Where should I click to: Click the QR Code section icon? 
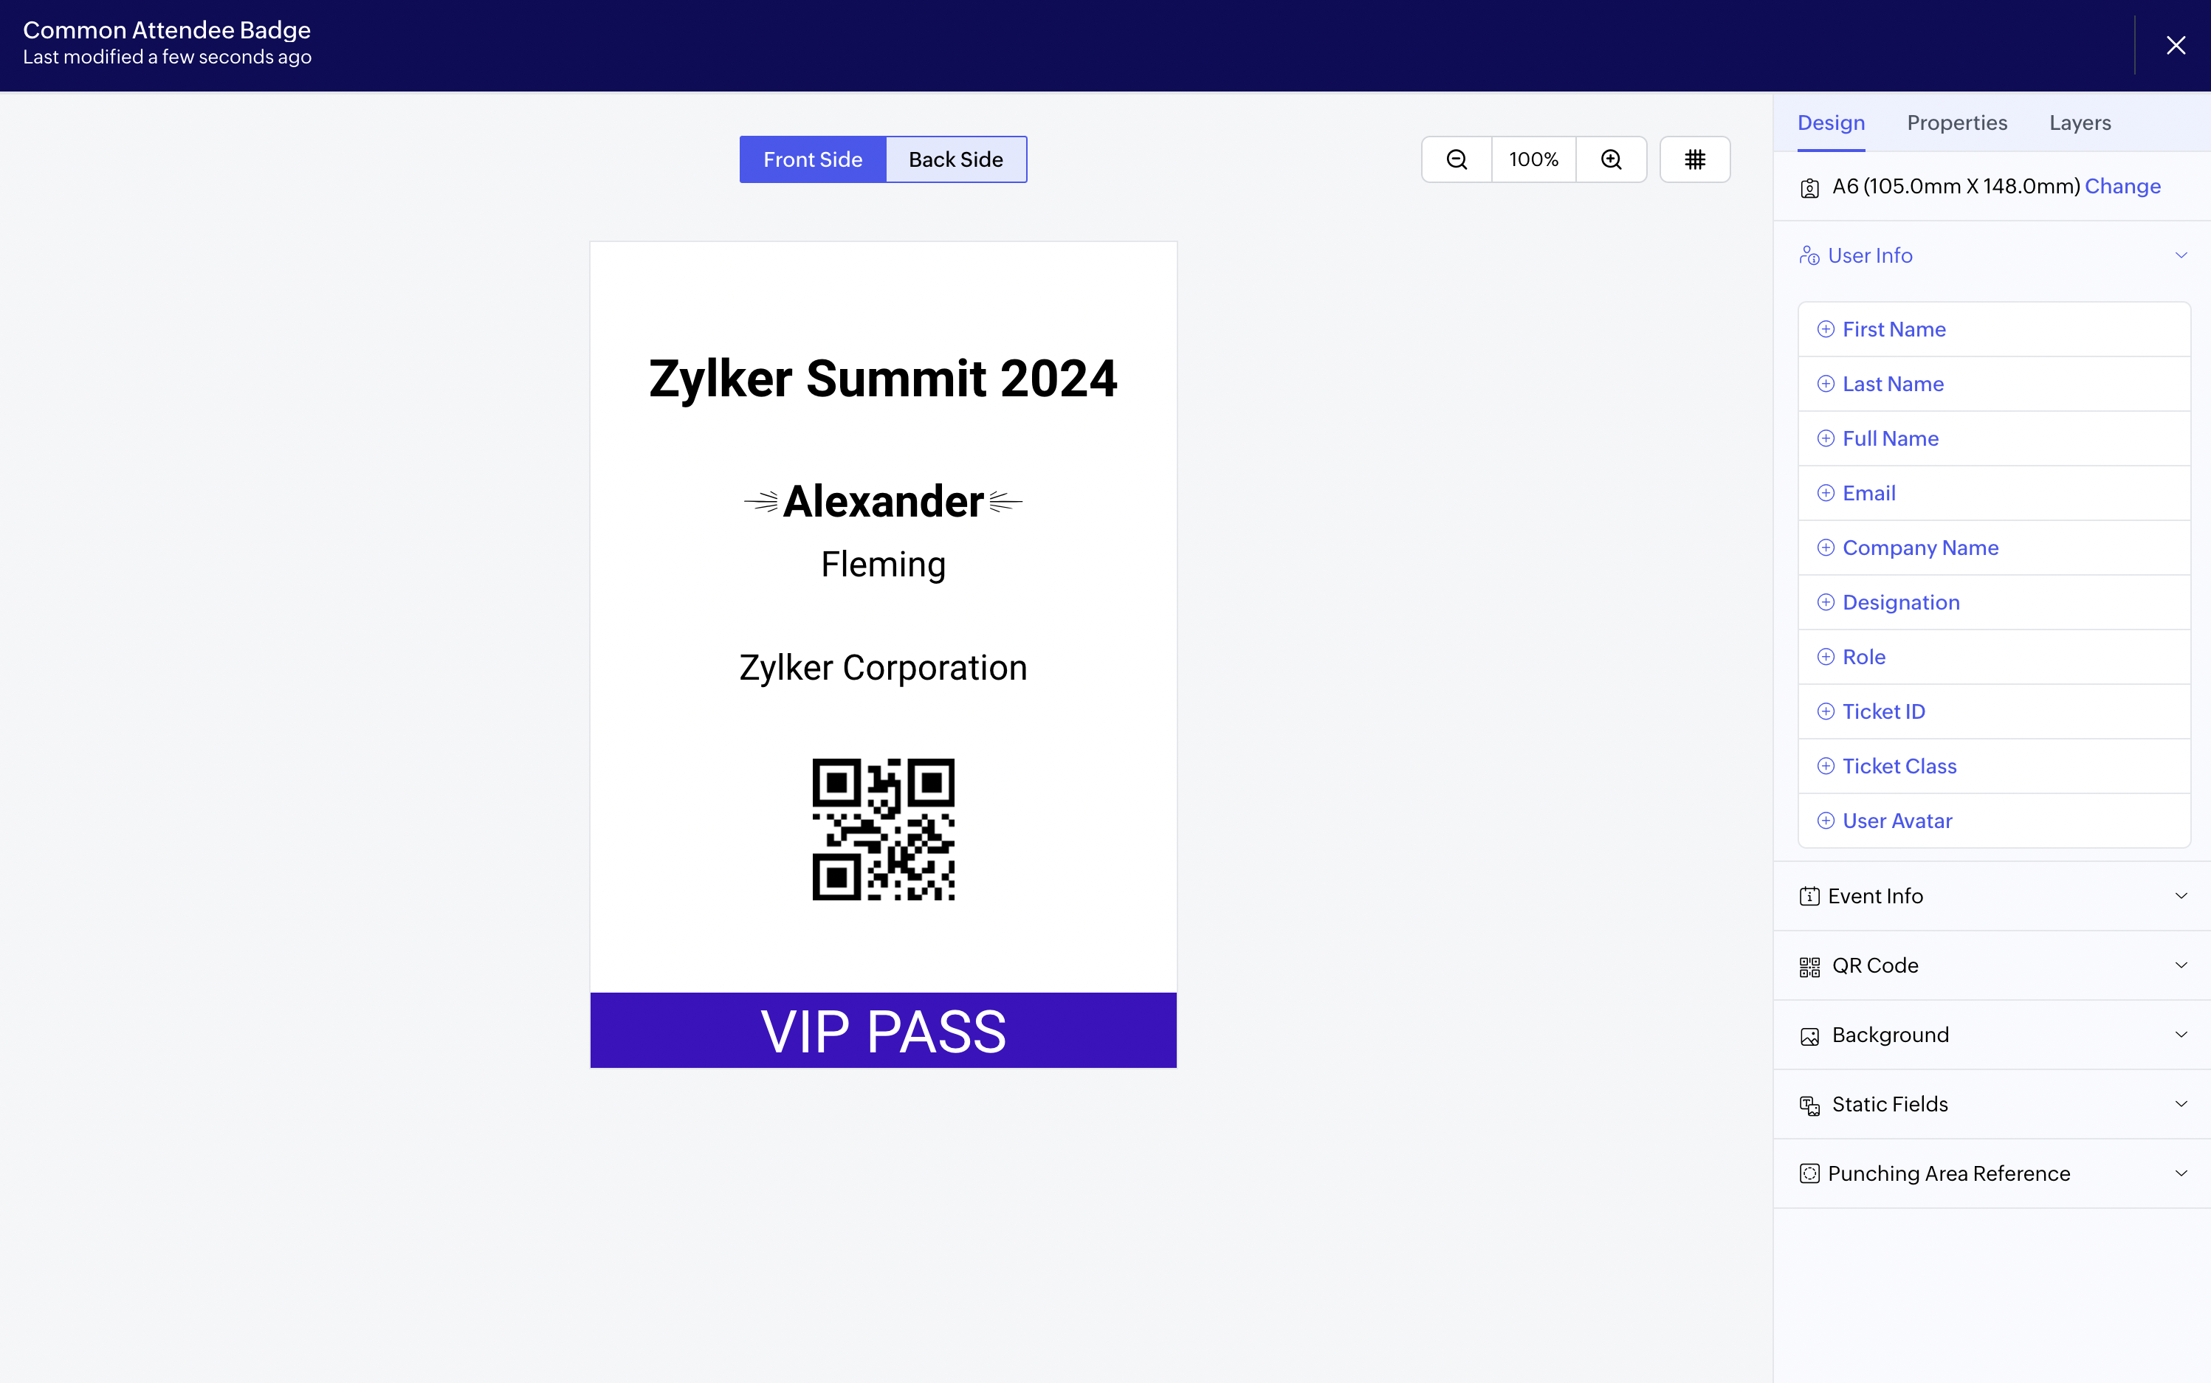click(x=1809, y=967)
